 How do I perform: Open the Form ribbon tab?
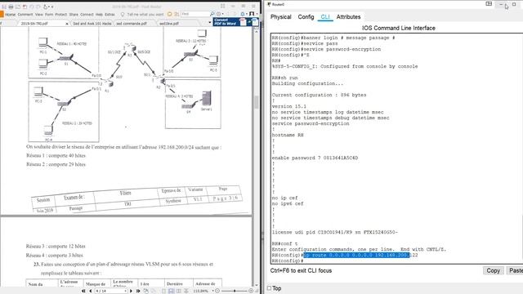[49, 15]
